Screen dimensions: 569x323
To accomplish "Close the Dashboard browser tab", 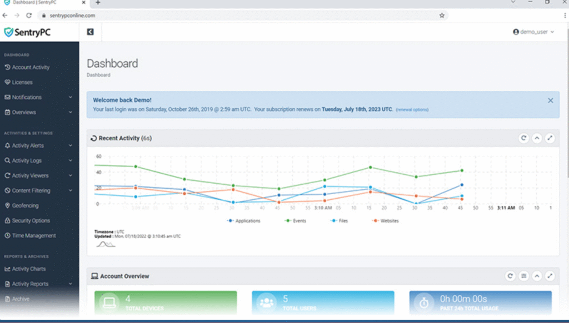I will [83, 3].
